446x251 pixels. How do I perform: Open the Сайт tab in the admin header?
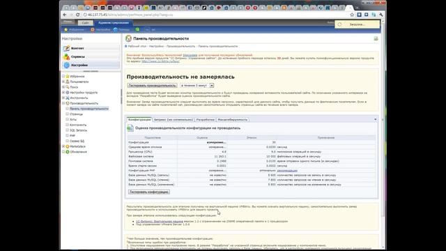coord(85,23)
